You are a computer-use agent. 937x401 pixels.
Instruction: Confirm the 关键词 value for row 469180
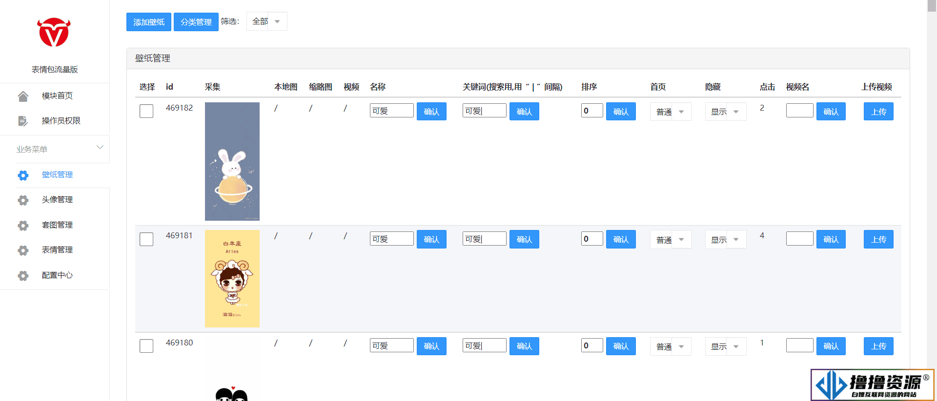pyautogui.click(x=524, y=346)
